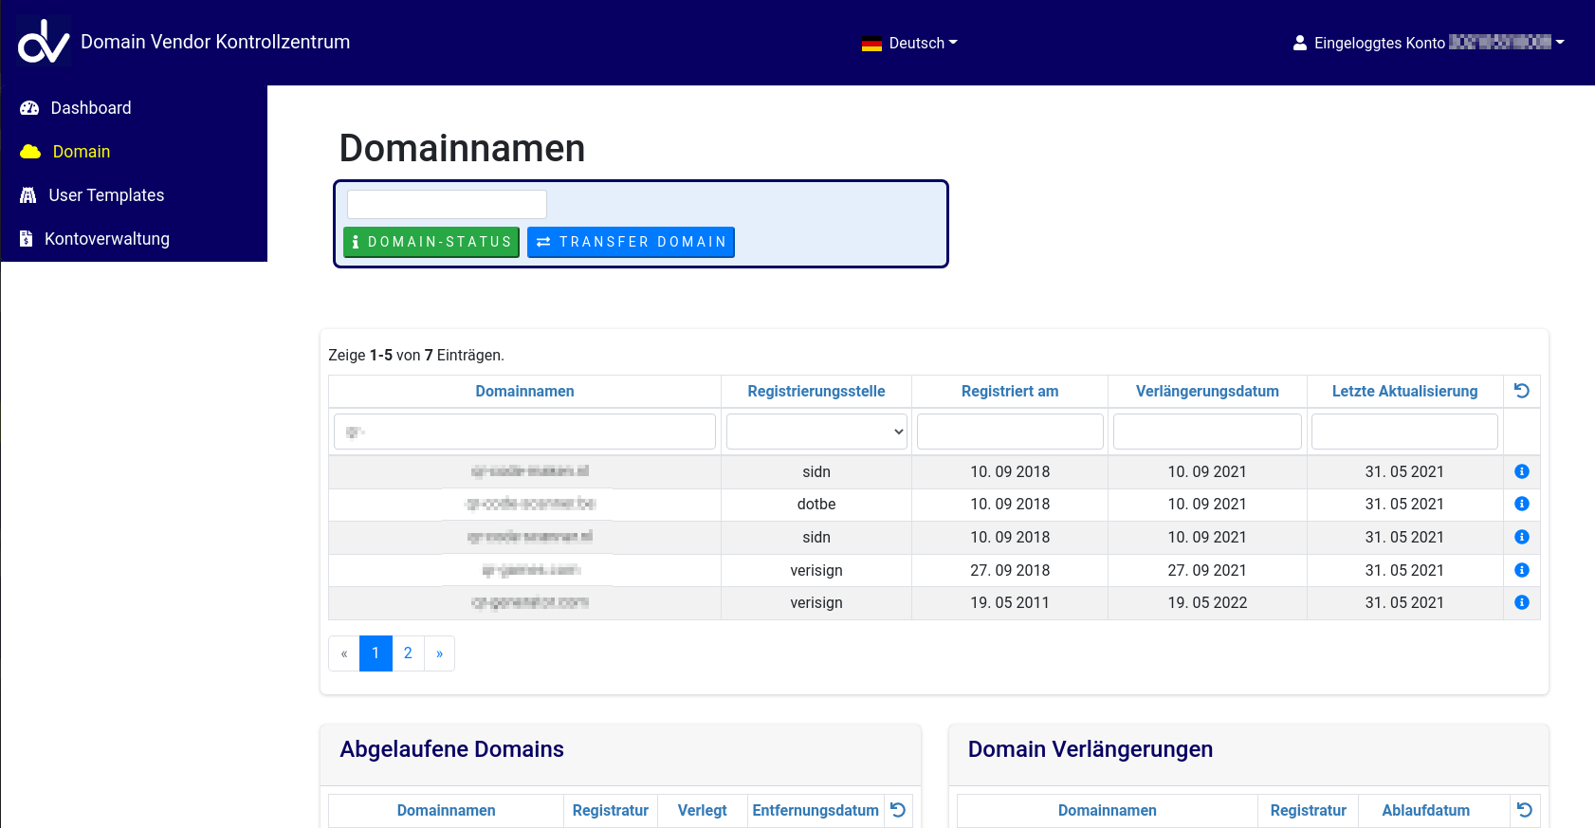Click the Domain Vendor Kontrollzentrum title
The image size is (1595, 828).
215,42
